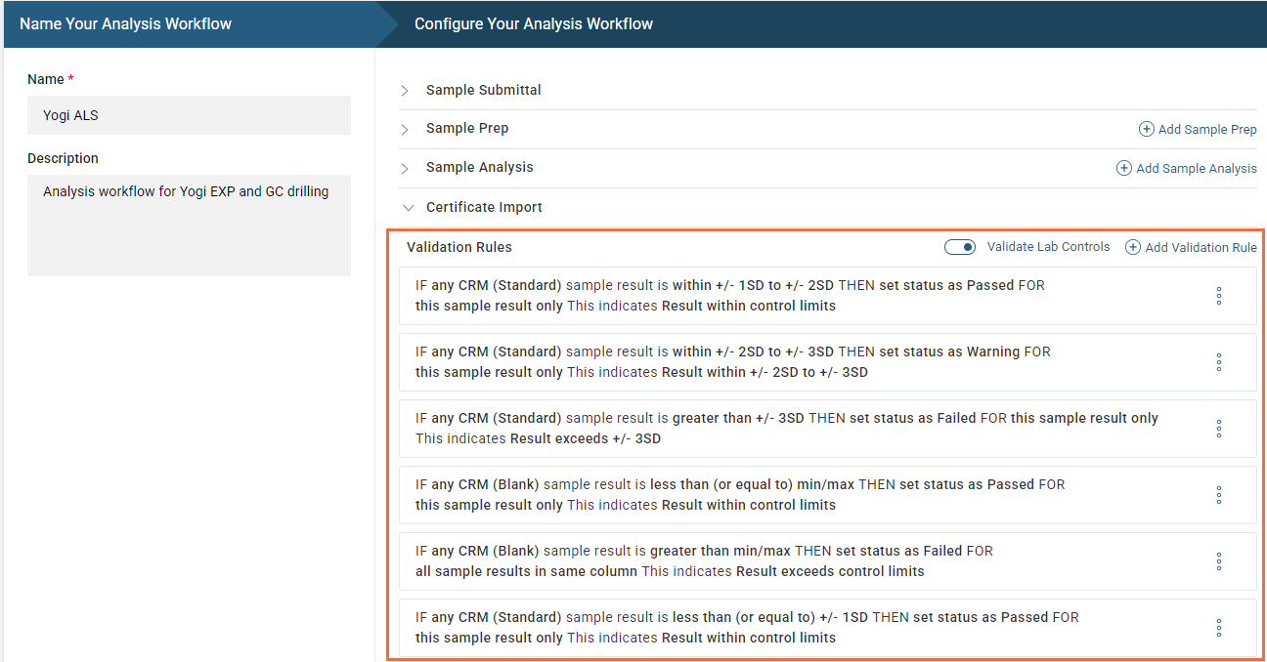Toggle the Validate Lab Controls switch
1267x662 pixels.
[x=960, y=247]
